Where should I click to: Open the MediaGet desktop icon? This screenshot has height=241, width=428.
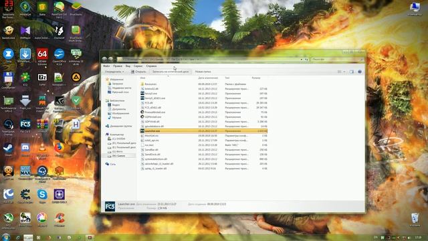(25, 9)
